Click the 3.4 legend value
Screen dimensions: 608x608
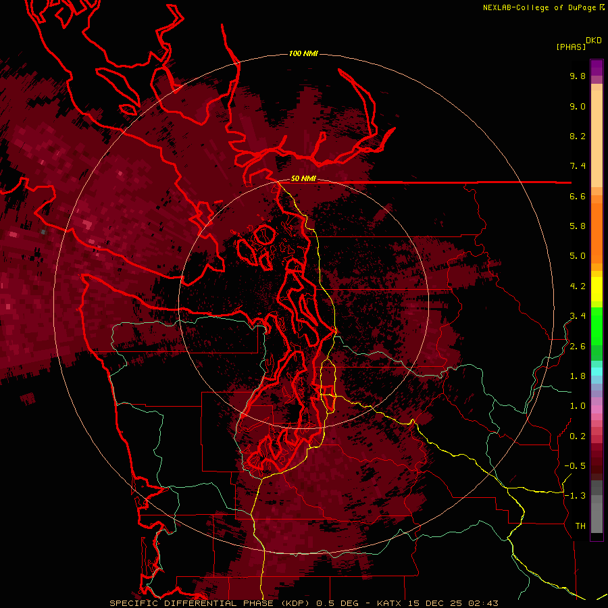[578, 316]
